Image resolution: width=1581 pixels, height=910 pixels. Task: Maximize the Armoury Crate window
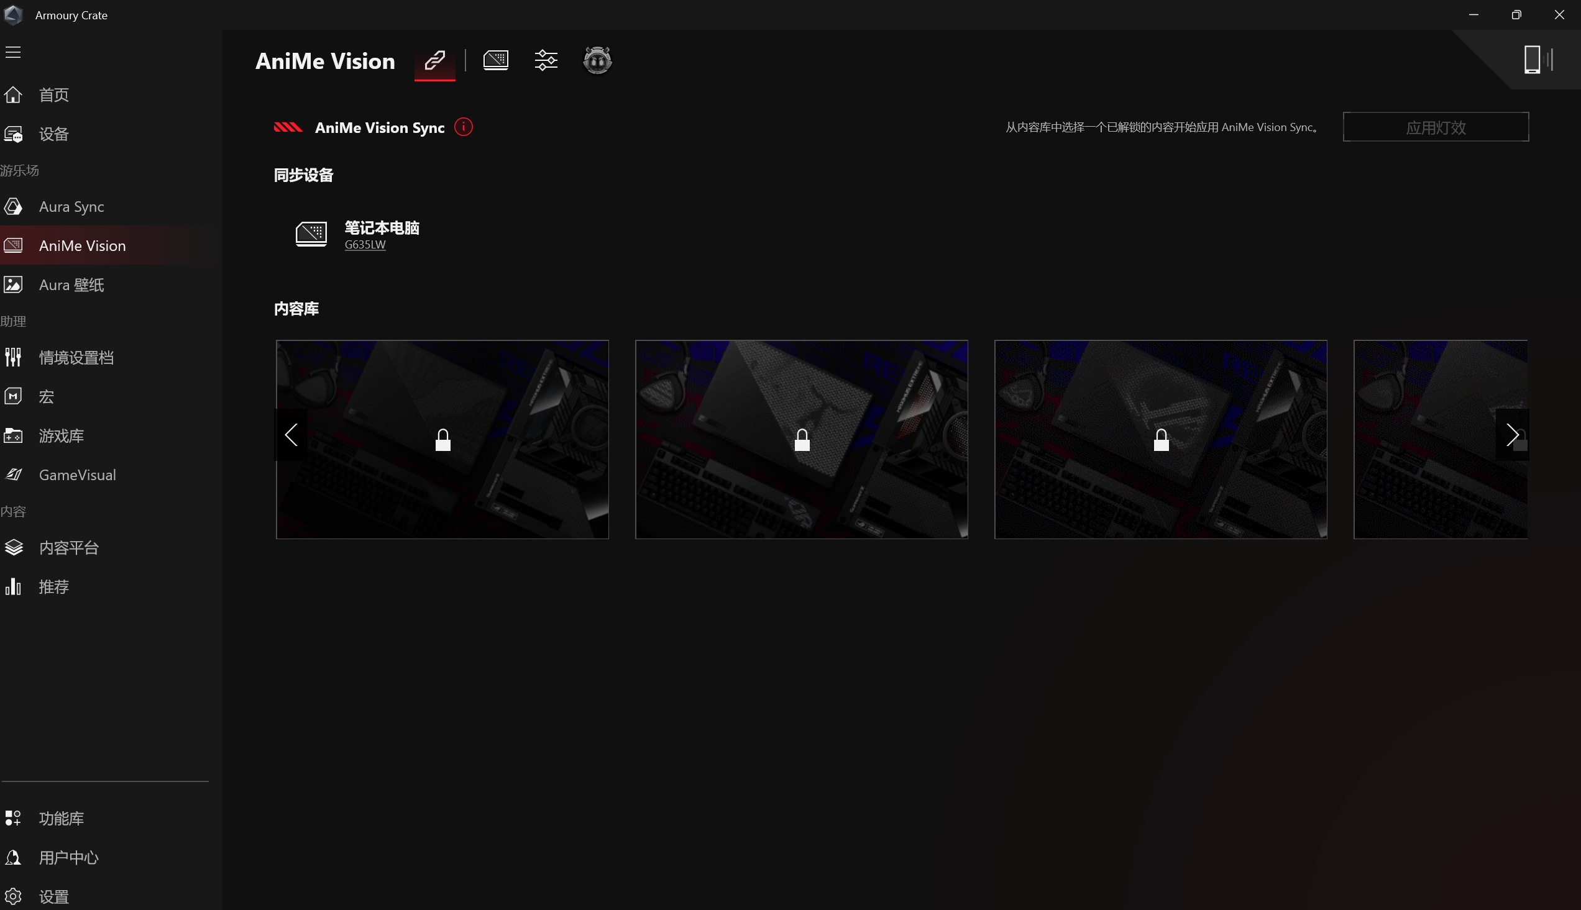(x=1516, y=14)
